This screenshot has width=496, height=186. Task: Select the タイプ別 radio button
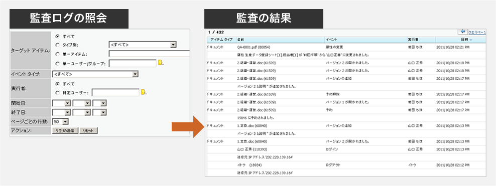pyautogui.click(x=58, y=45)
